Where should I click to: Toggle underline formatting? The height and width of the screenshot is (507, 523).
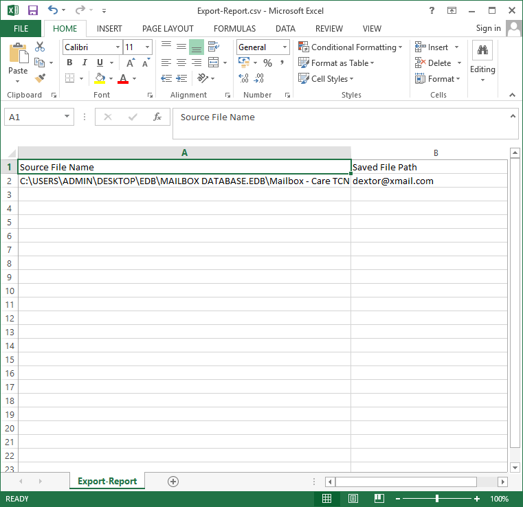(x=100, y=63)
